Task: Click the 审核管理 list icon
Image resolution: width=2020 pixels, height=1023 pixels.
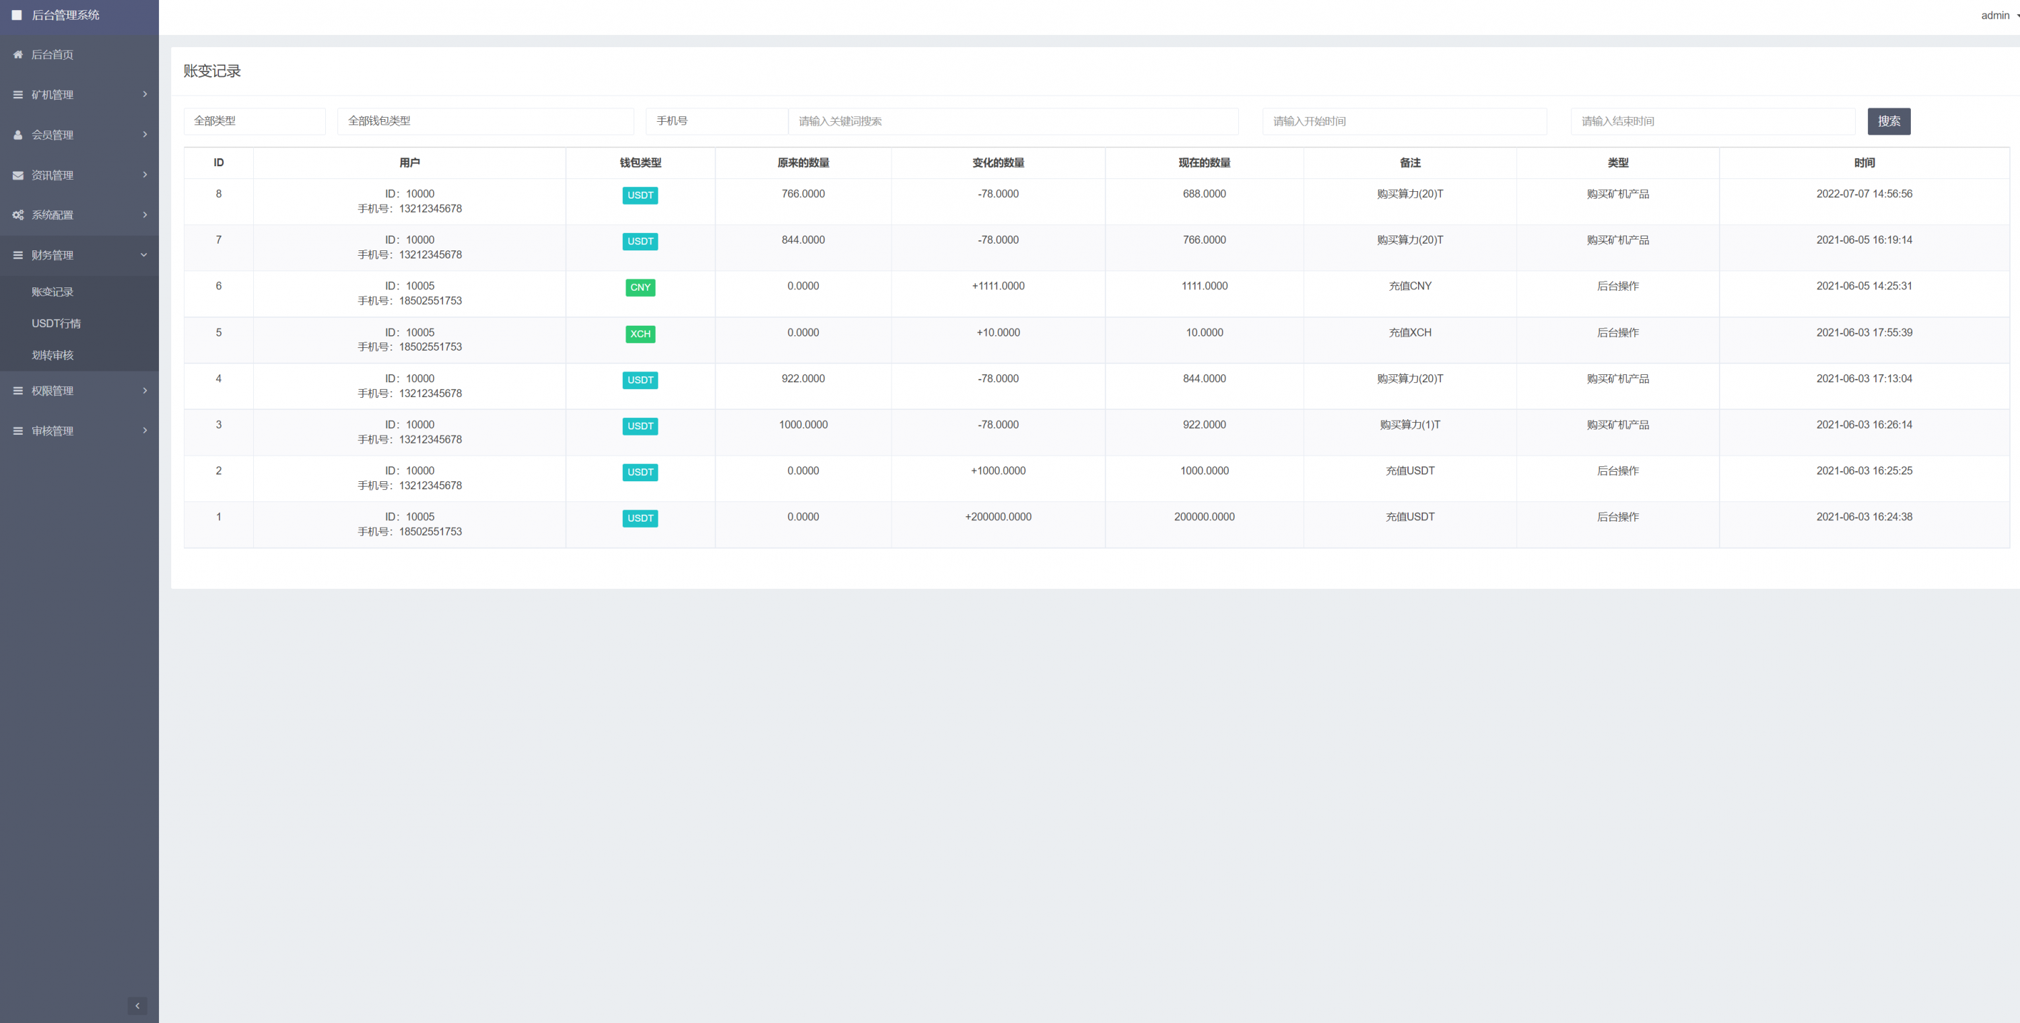Action: coord(18,430)
